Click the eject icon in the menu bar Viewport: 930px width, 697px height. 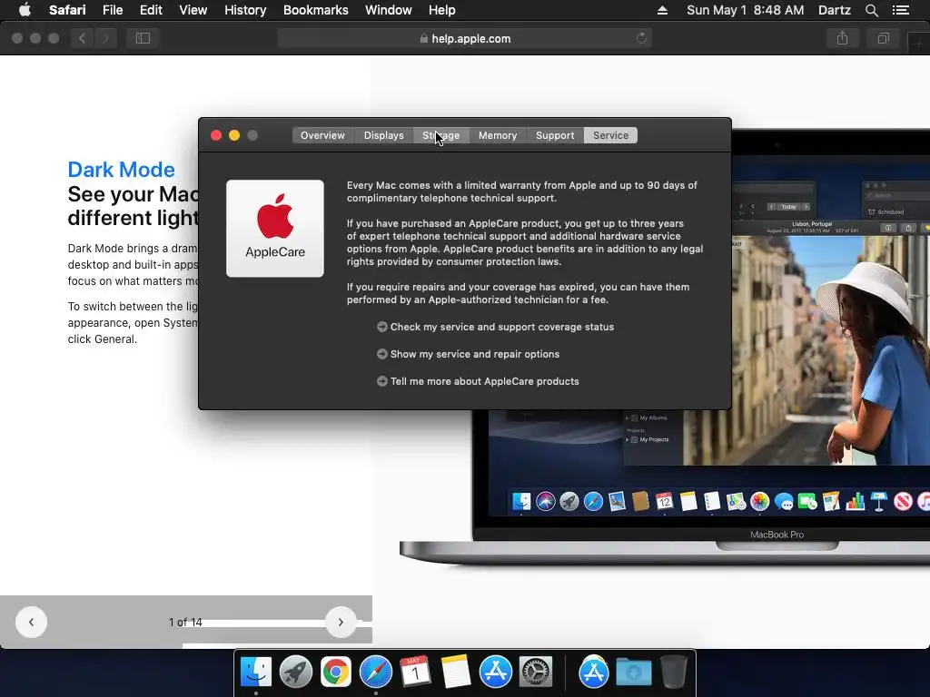[662, 10]
